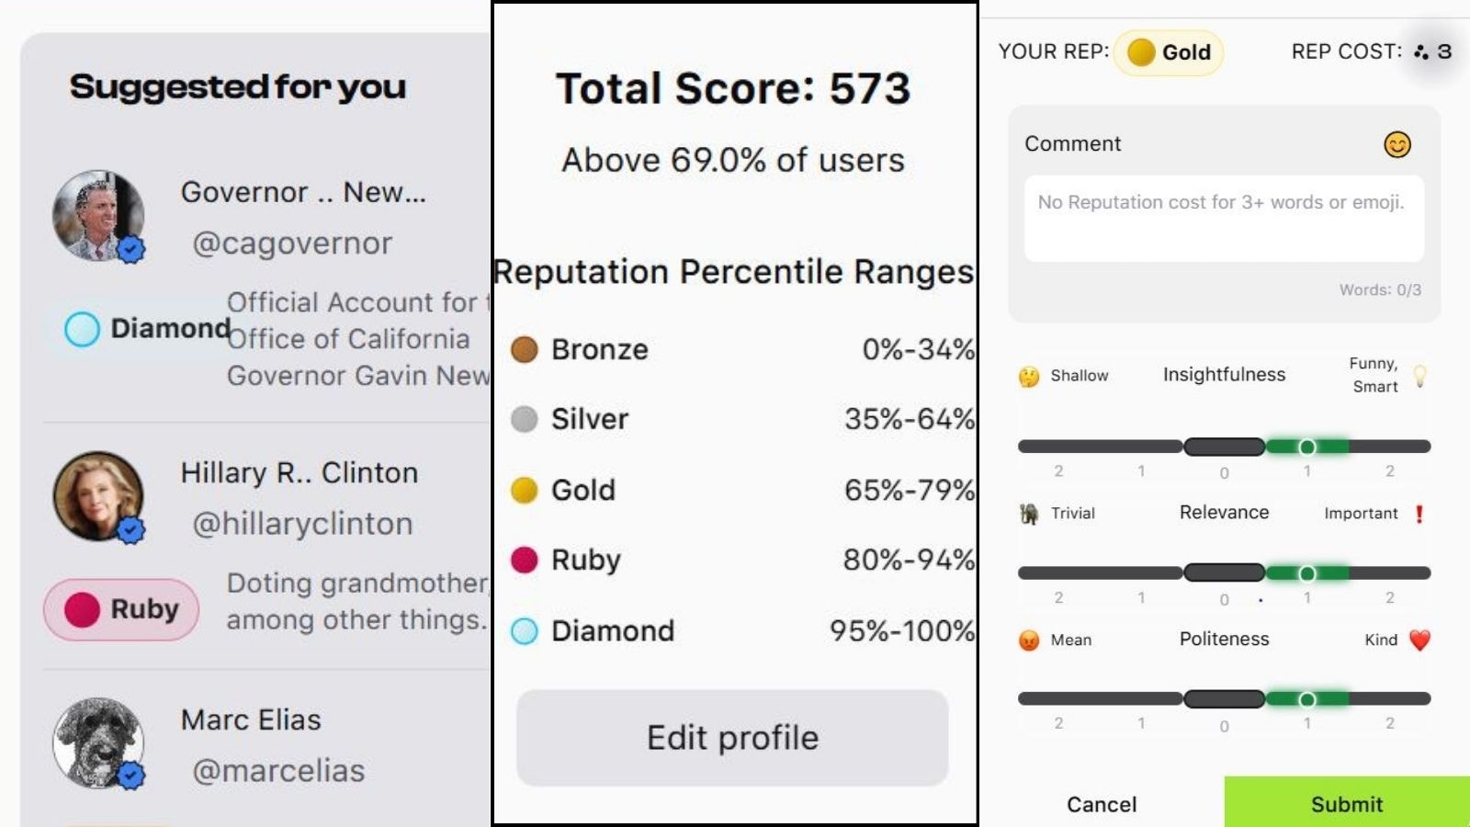Click the Ruby badge under Hillary Clinton

[x=121, y=609]
